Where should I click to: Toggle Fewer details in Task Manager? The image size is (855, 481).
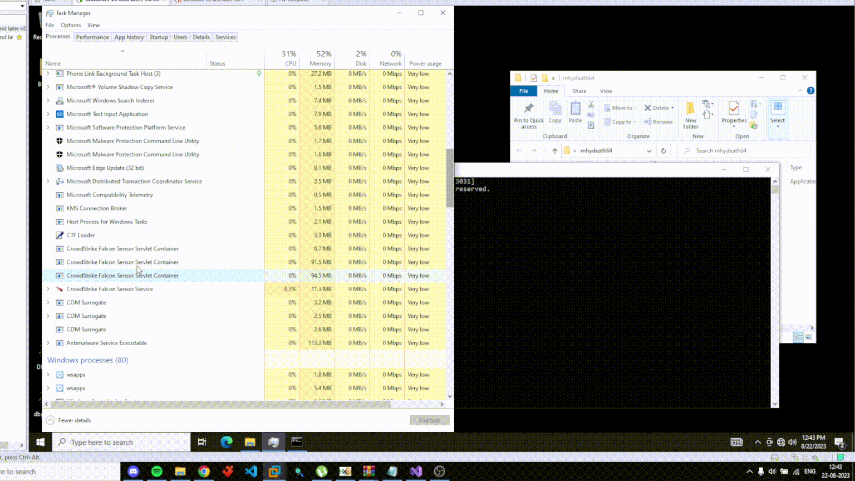click(x=68, y=420)
